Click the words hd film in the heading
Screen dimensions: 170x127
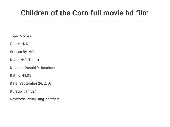pyautogui.click(x=137, y=13)
